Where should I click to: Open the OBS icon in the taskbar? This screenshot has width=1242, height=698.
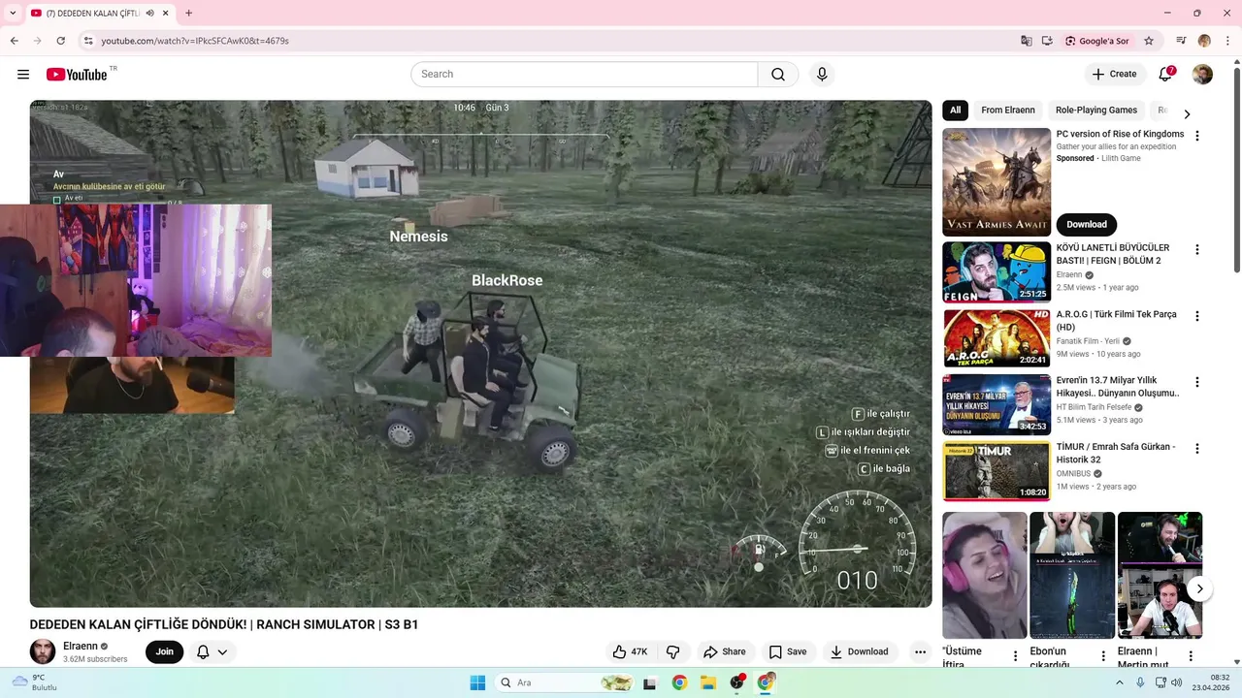736,682
